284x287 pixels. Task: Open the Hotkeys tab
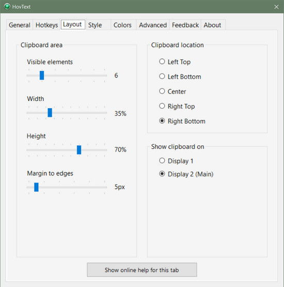coord(46,25)
